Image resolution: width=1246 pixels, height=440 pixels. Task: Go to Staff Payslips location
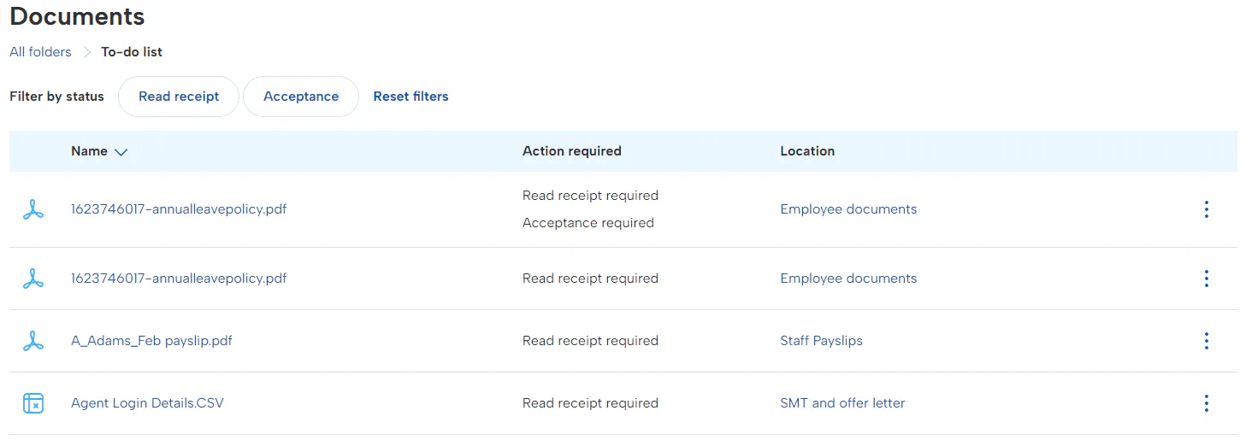821,341
